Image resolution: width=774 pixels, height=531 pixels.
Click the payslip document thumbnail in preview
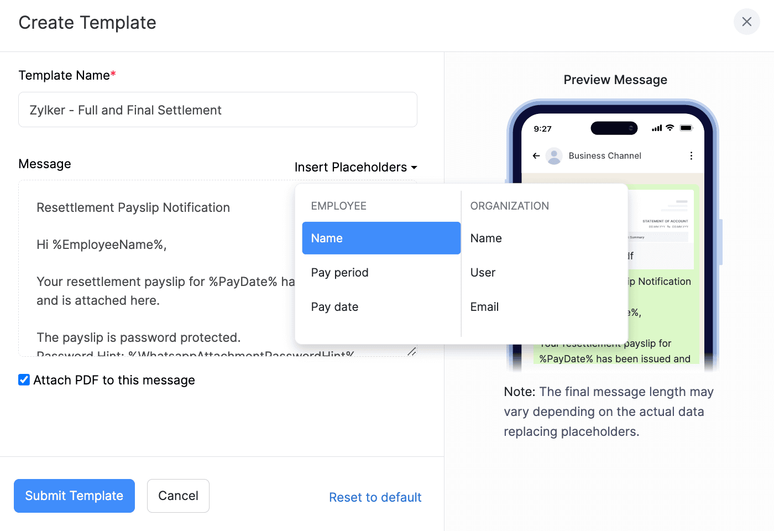coord(665,227)
